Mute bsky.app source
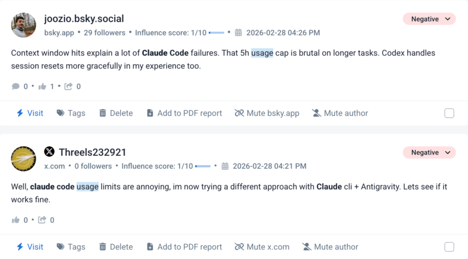The width and height of the screenshot is (468, 259). (267, 113)
